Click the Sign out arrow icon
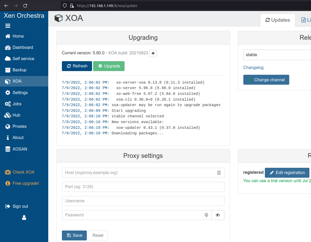311x242 pixels. click(x=8, y=206)
